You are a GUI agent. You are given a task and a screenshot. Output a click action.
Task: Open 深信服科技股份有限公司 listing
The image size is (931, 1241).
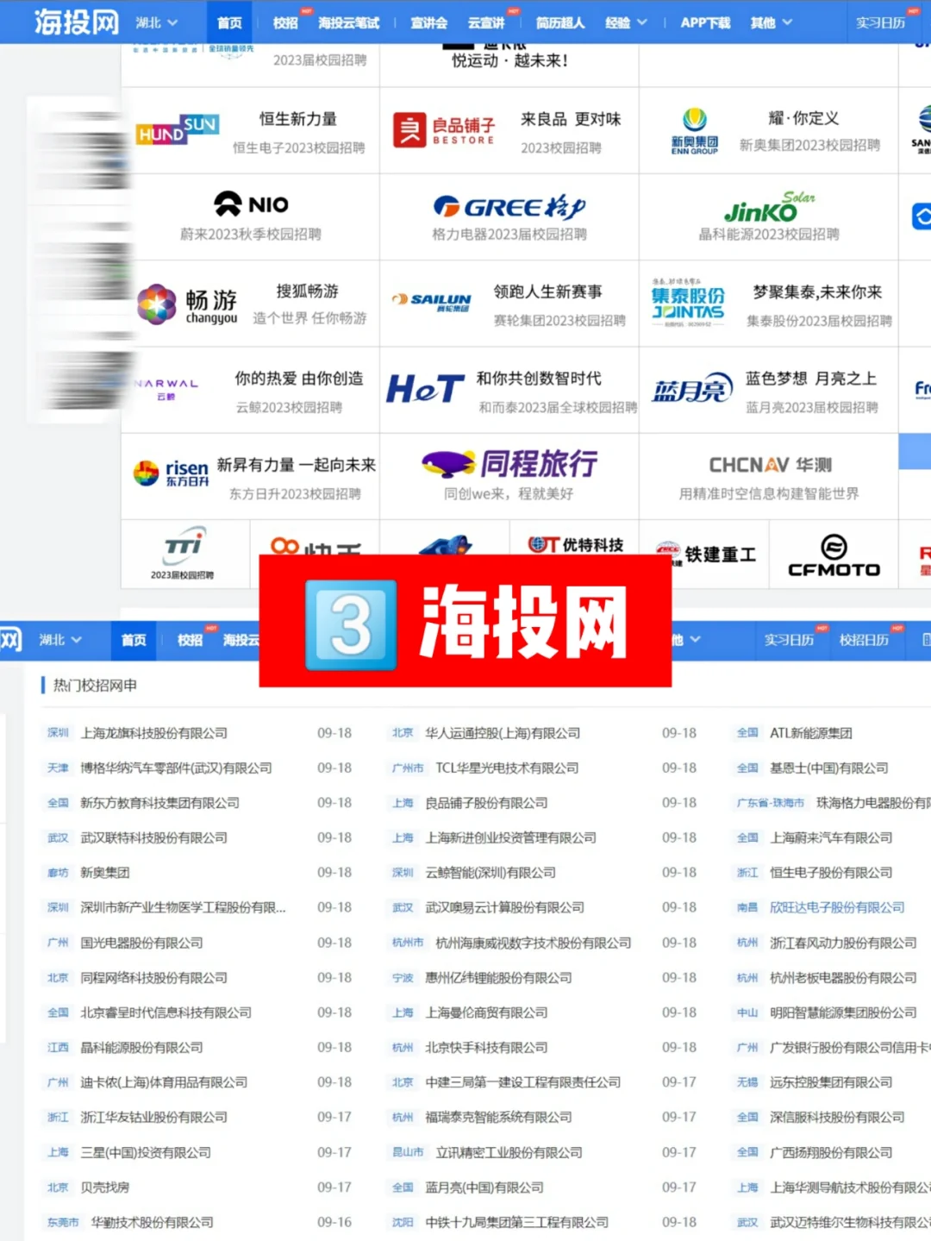(837, 1118)
